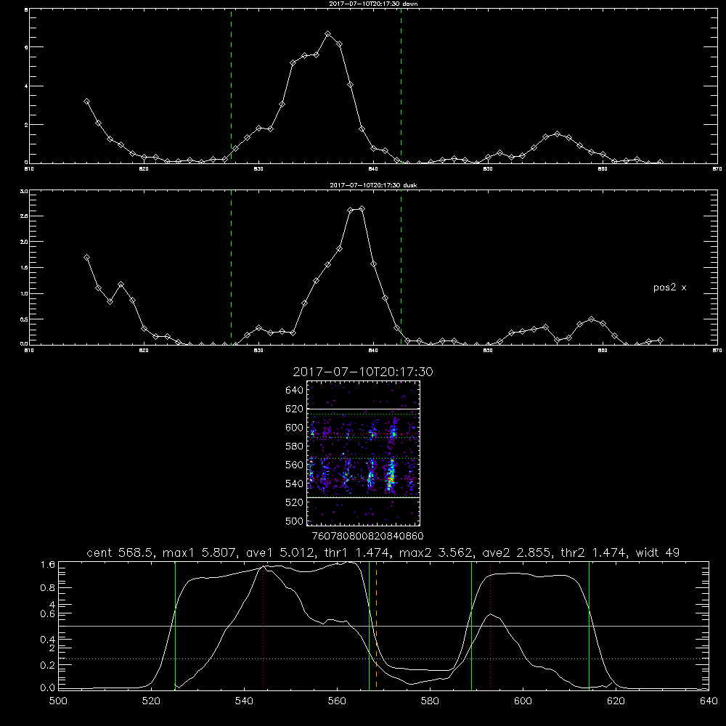Screen dimensions: 726x726
Task: Click the y-axis label 500 beside the image
Action: [295, 521]
